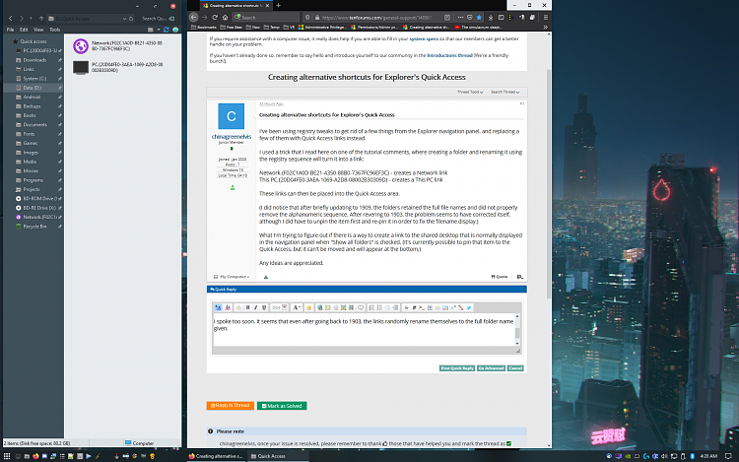Open the font Size dropdown in editor
The height and width of the screenshot is (462, 739).
tap(279, 307)
